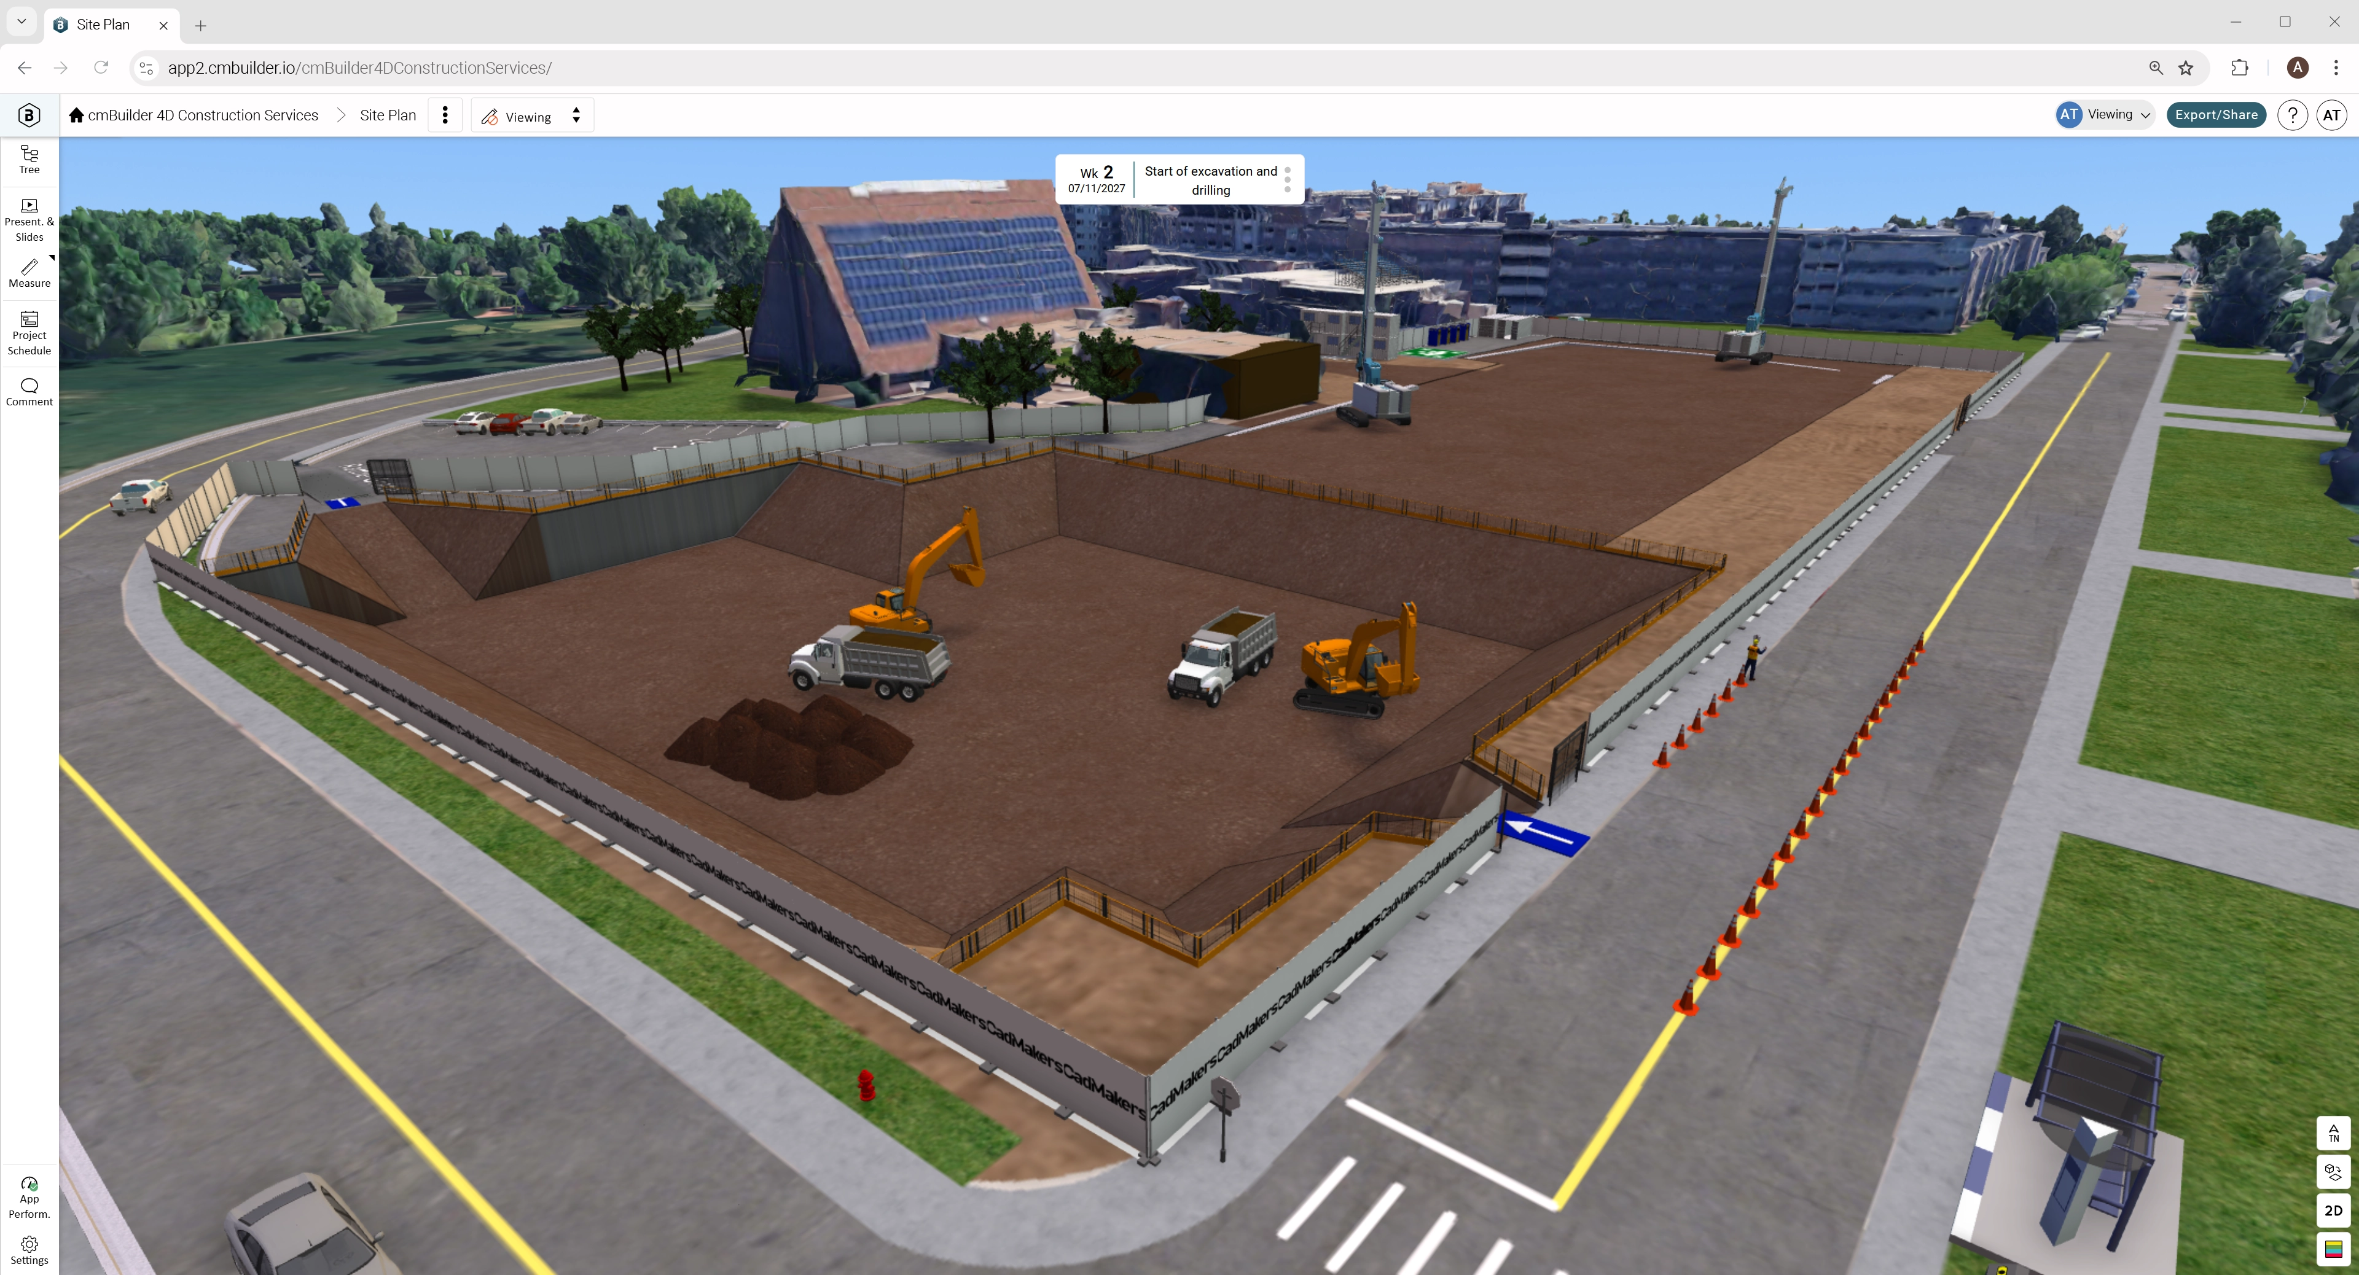The image size is (2359, 1275).
Task: Toggle the perspective/orthographic view button
Action: click(x=2333, y=1172)
